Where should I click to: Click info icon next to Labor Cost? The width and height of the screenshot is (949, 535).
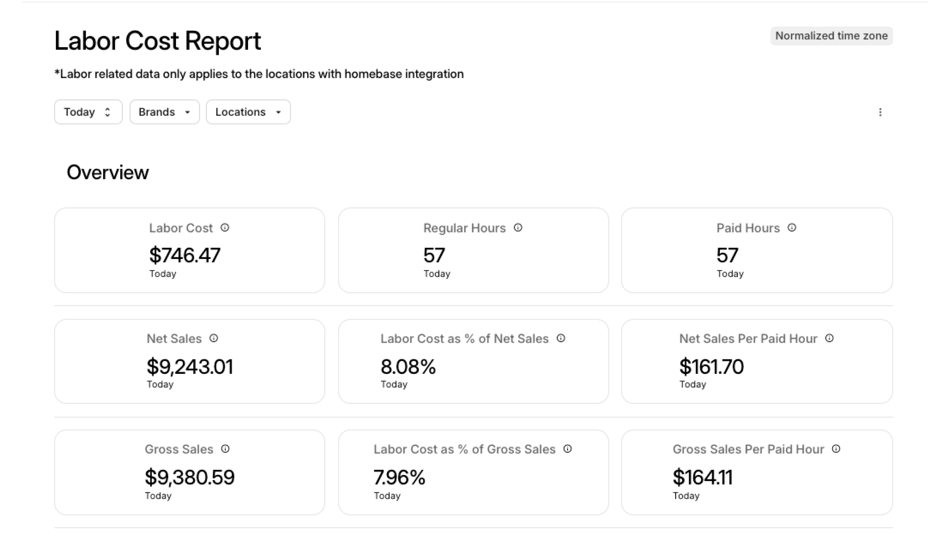[x=225, y=227]
